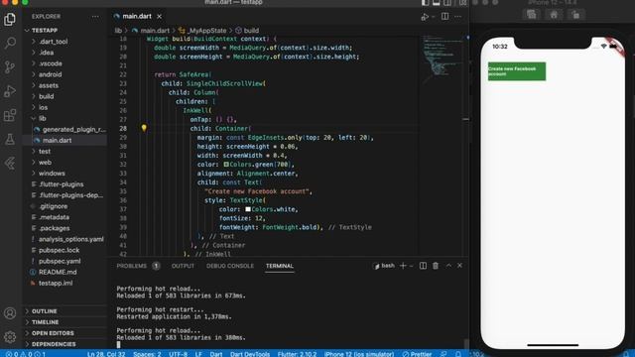This screenshot has width=635, height=357.
Task: Switch to the DEBUG CONSOLE tab
Action: 230,266
